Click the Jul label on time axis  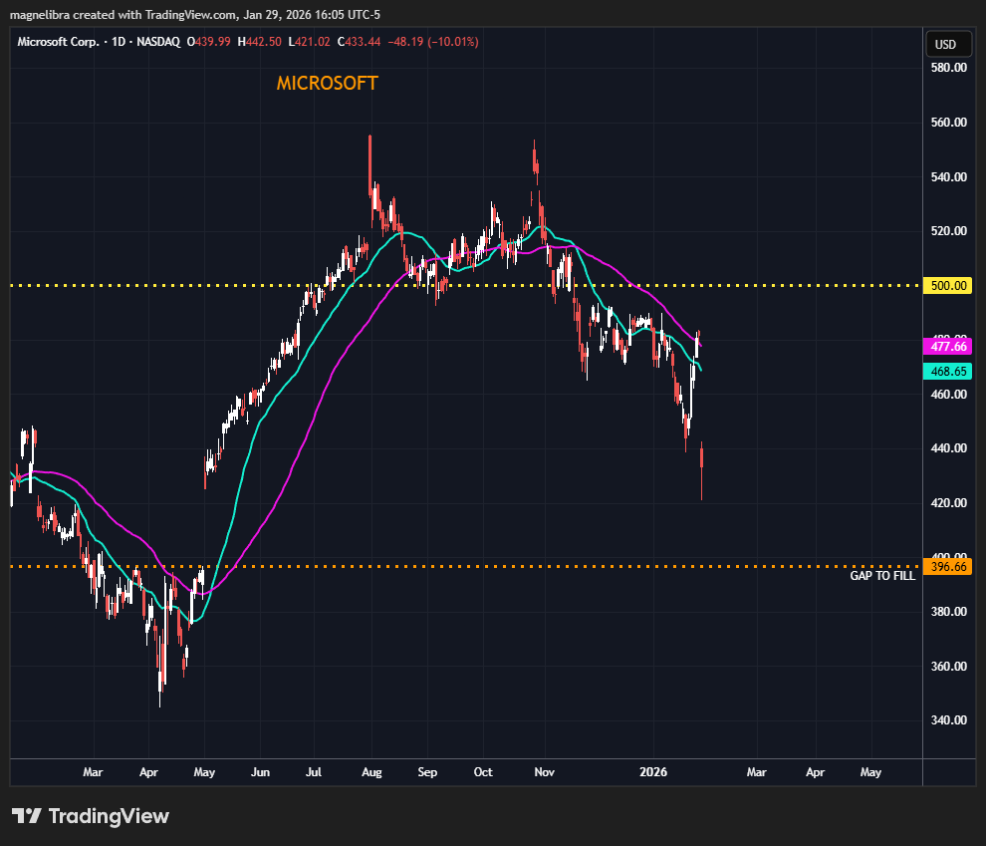[x=313, y=772]
